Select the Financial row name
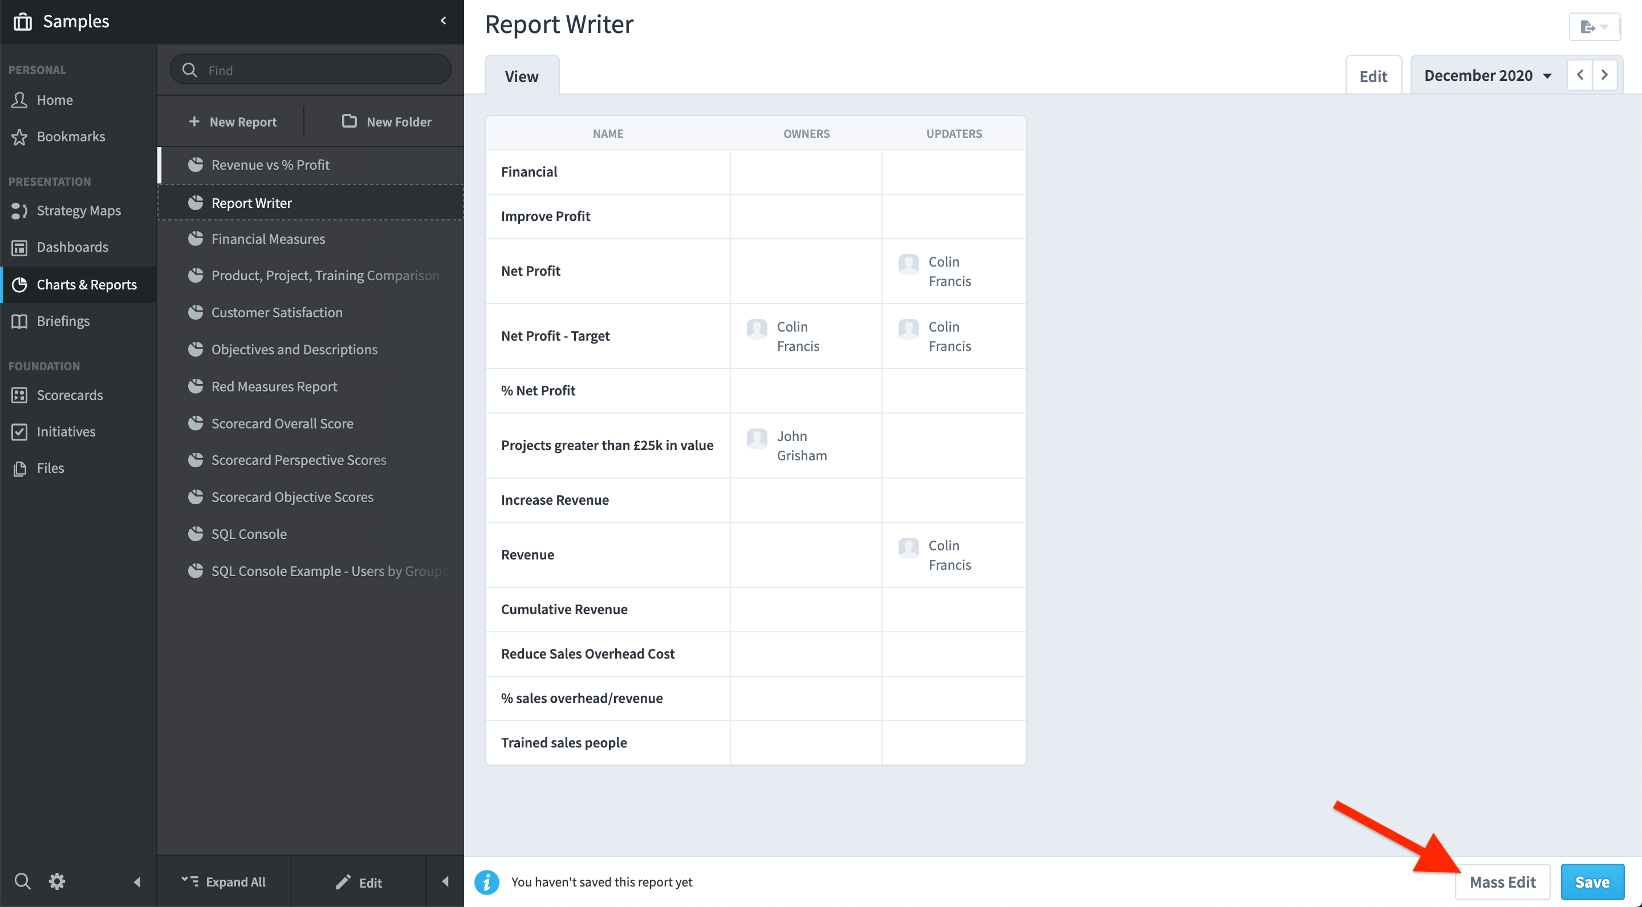The width and height of the screenshot is (1642, 907). (x=529, y=172)
